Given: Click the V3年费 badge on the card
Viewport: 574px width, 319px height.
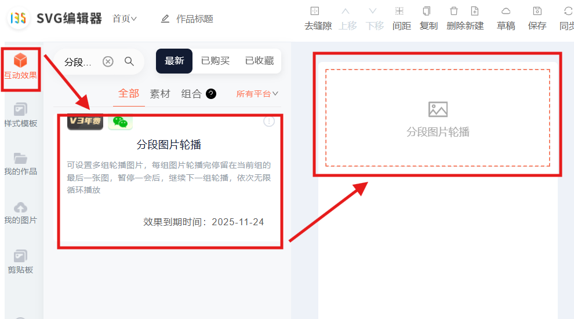Looking at the screenshot, I should point(85,122).
